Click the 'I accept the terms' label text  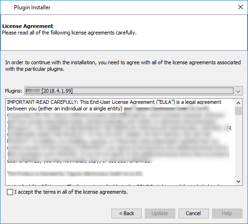71,192
